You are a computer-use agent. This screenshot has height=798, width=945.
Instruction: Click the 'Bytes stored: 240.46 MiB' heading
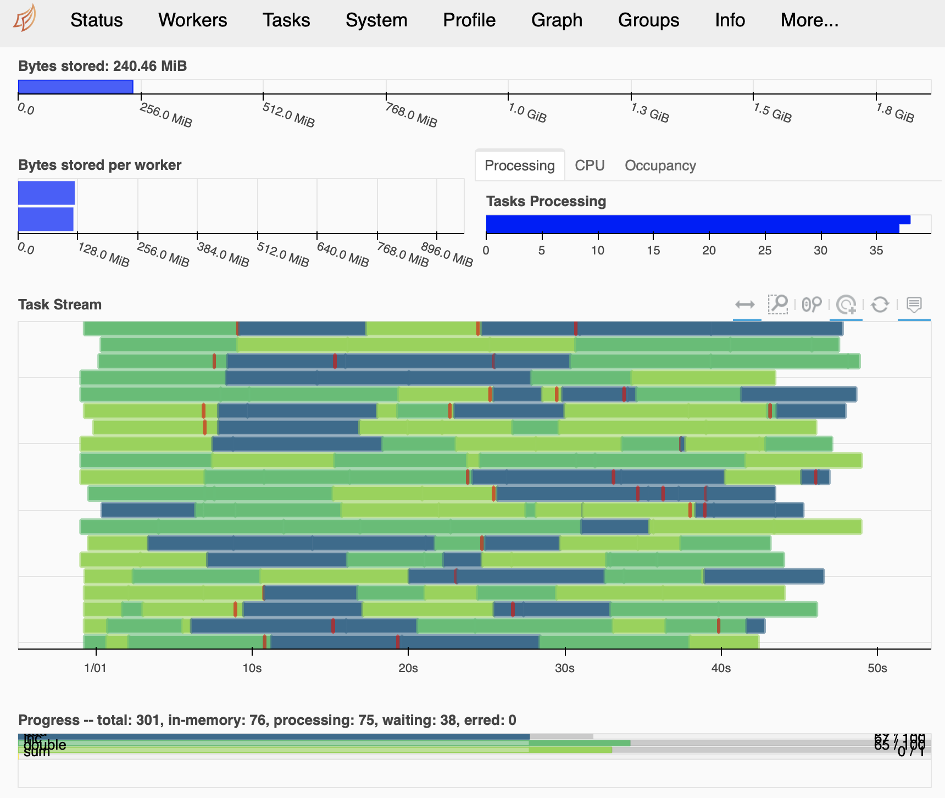pos(103,66)
